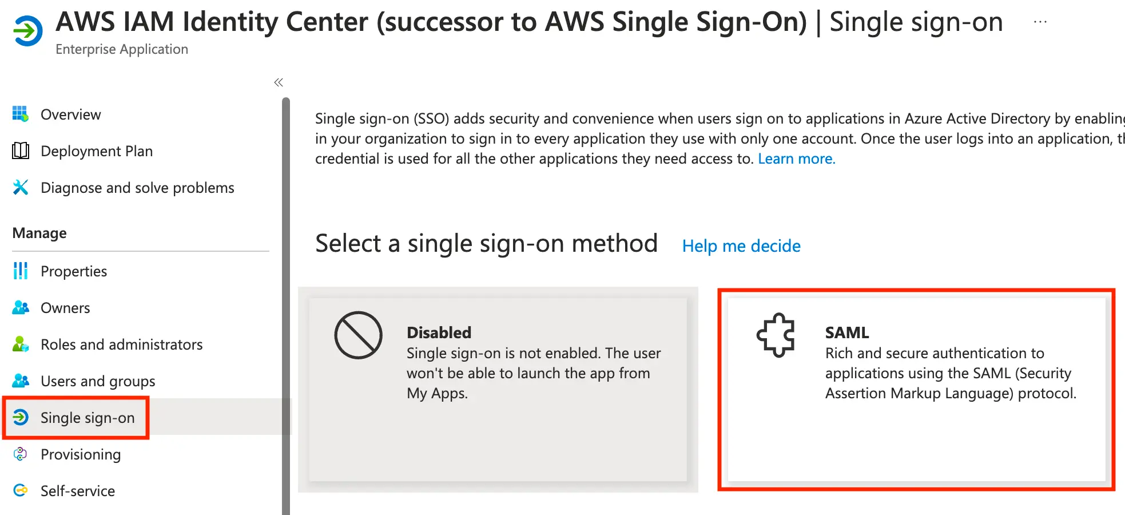Open Single sign-on in the sidebar

point(87,418)
